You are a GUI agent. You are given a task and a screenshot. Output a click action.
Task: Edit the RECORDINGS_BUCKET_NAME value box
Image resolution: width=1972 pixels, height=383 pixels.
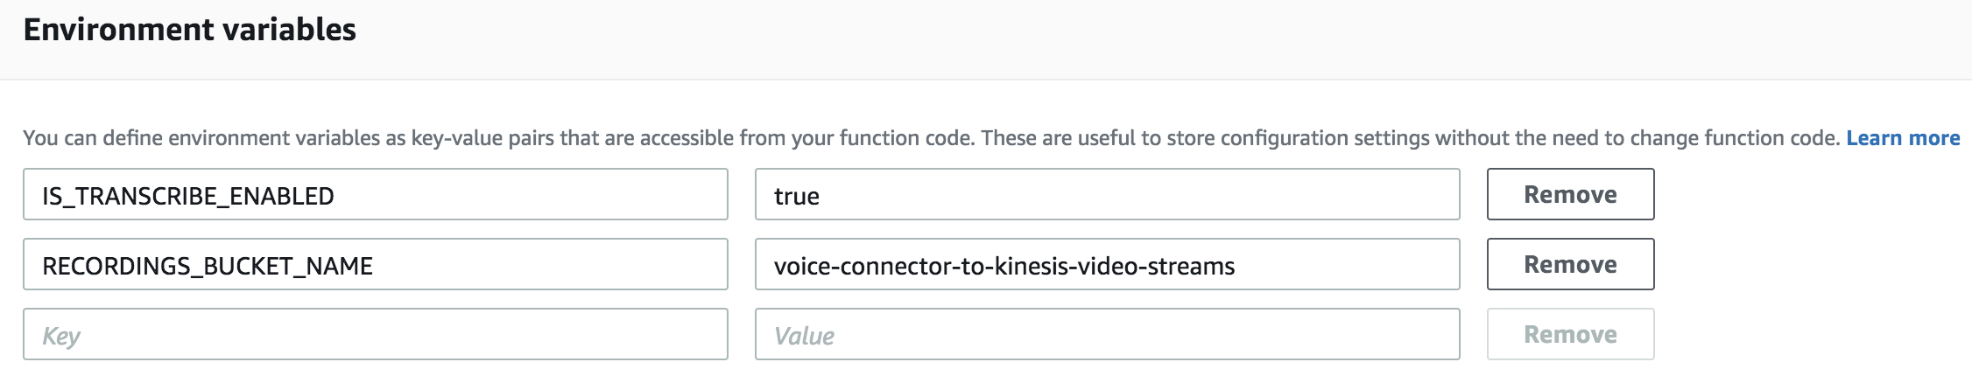(1107, 265)
